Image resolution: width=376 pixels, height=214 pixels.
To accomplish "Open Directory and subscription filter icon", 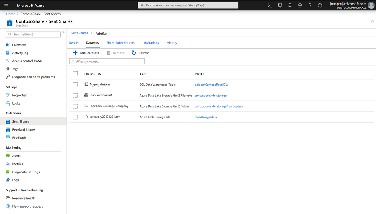I will point(280,5).
